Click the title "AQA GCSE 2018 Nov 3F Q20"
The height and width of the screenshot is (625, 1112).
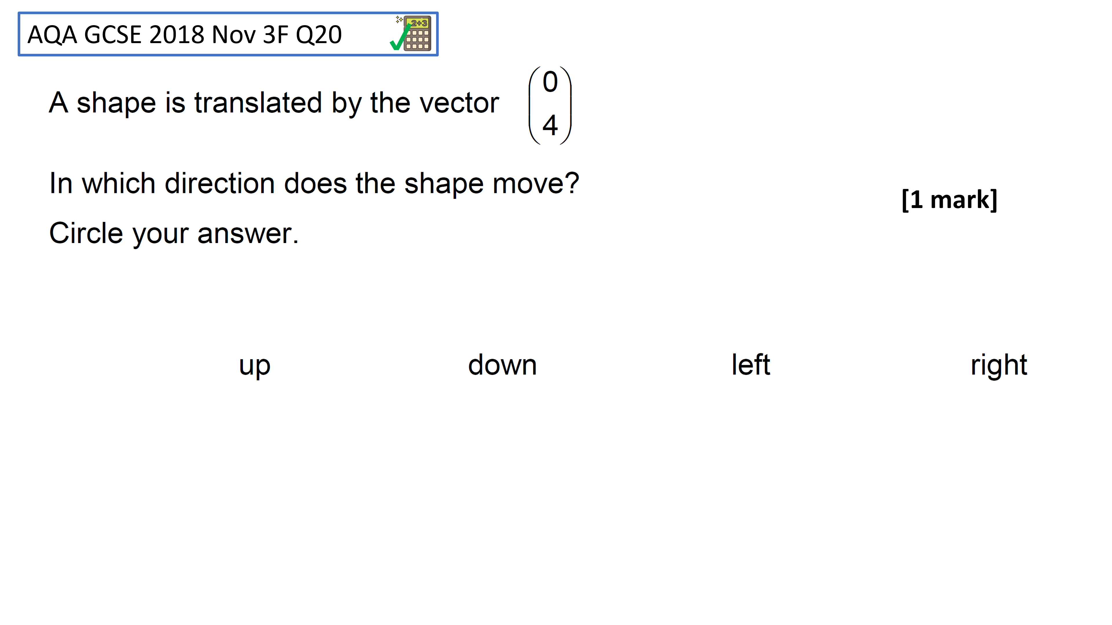point(185,34)
